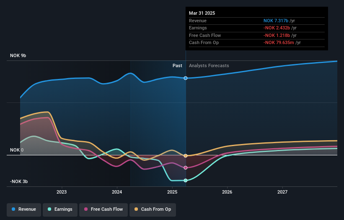Toggle the Cash From Op legend button
The image size is (344, 220).
(153, 210)
